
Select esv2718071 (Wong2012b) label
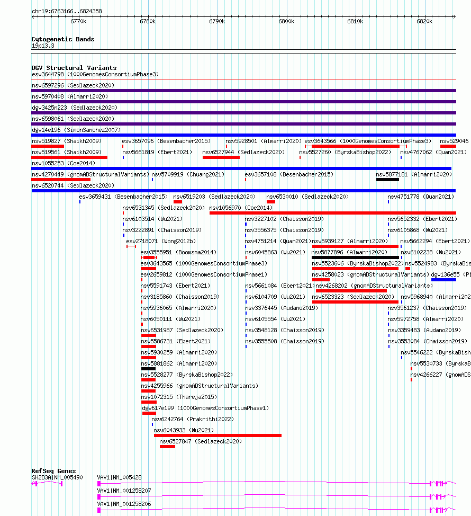pyautogui.click(x=161, y=242)
